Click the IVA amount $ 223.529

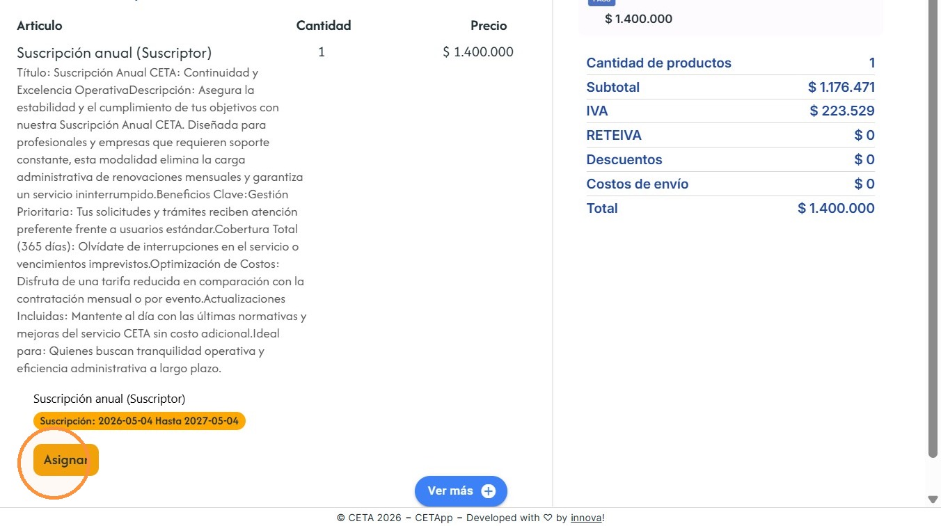point(842,111)
